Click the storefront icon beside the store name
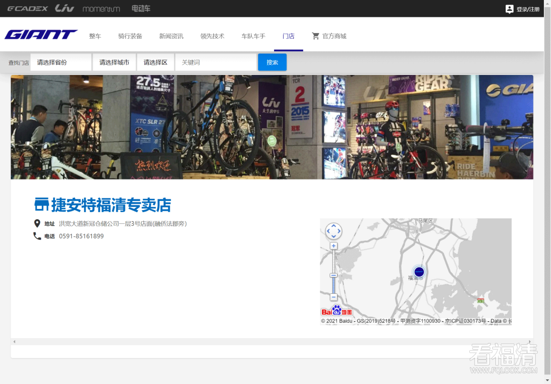The height and width of the screenshot is (384, 551). [41, 204]
